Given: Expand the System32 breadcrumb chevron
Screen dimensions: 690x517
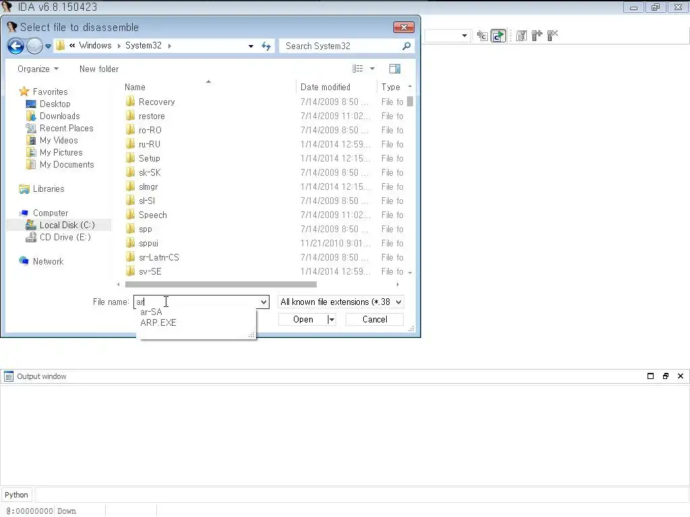Looking at the screenshot, I should click(x=169, y=46).
